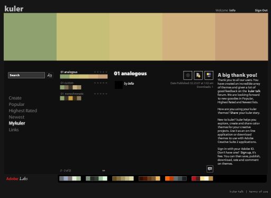271x198 pixels.
Task: Click author 'info' link under theme title
Action: coord(131,84)
